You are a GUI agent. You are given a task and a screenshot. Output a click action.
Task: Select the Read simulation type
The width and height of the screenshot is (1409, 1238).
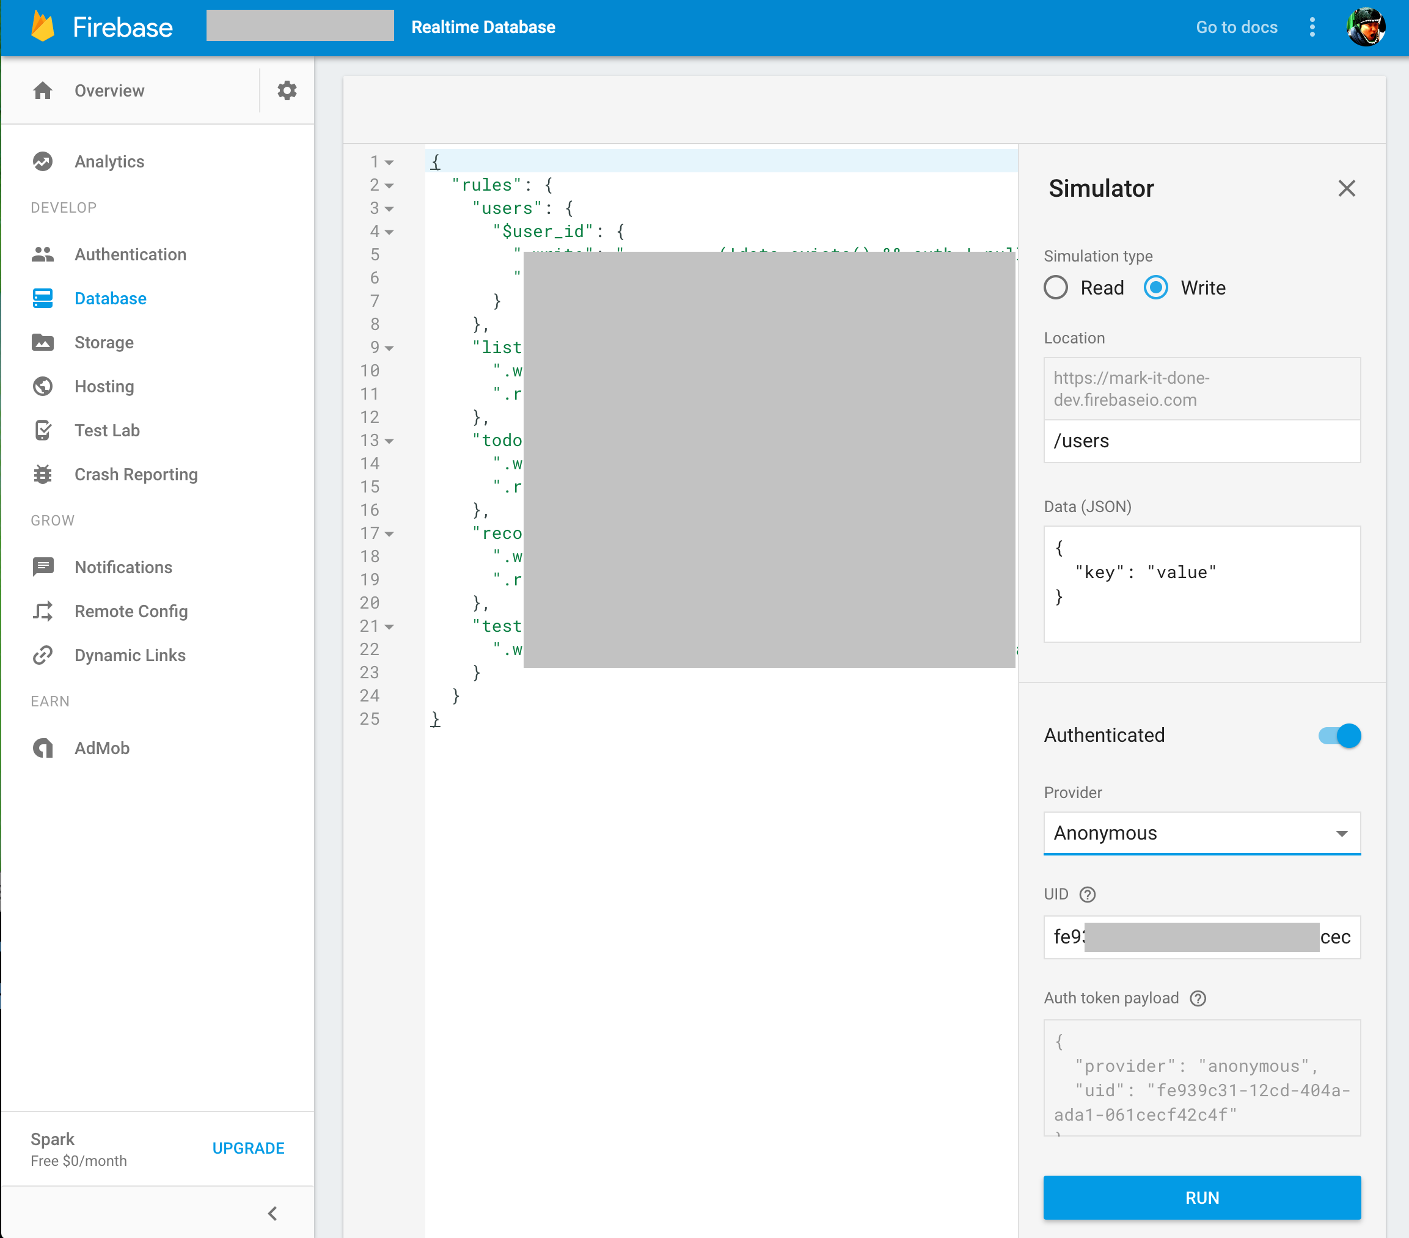click(1055, 287)
